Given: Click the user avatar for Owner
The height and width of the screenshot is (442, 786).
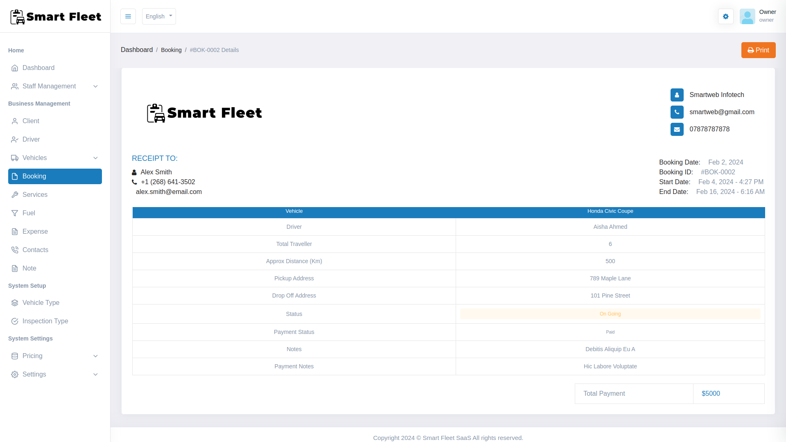Looking at the screenshot, I should (x=748, y=16).
